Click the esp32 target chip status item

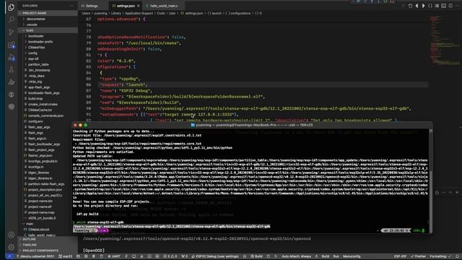tap(66, 256)
